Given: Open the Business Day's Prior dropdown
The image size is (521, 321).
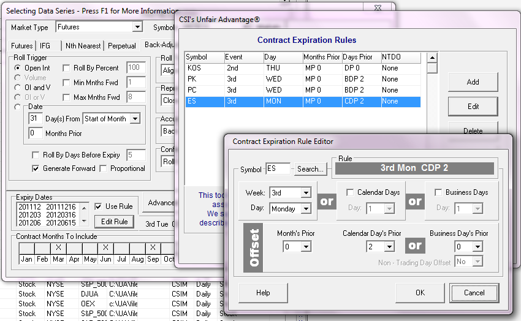Looking at the screenshot, I should pos(478,247).
